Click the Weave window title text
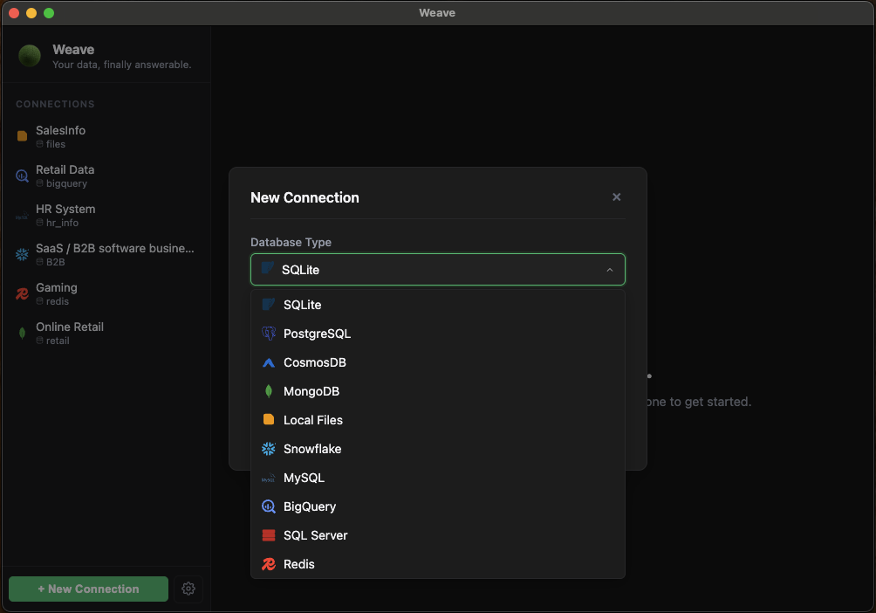 tap(437, 13)
